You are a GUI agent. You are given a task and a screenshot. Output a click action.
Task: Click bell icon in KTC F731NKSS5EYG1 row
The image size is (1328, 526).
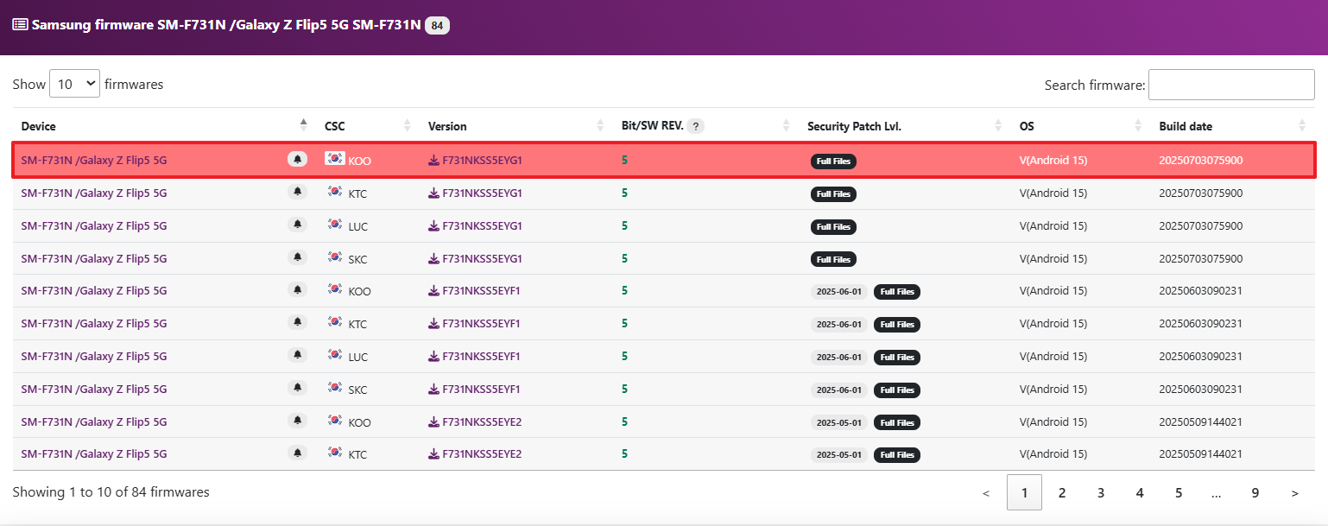click(298, 192)
